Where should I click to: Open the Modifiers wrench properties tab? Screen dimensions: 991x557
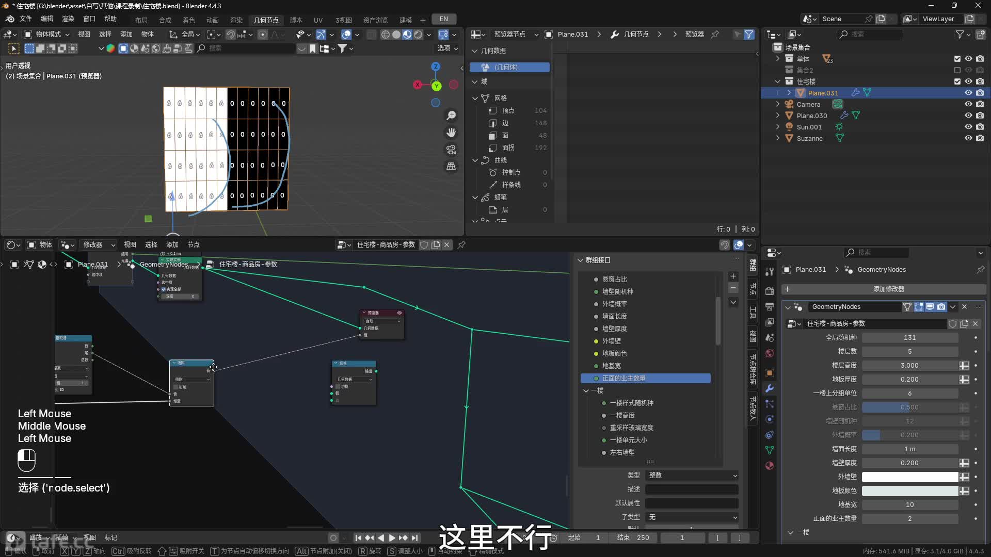(x=770, y=388)
